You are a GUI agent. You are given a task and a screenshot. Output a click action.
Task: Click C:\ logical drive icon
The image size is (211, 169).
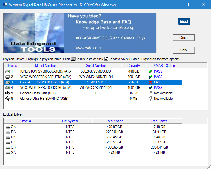8,127
